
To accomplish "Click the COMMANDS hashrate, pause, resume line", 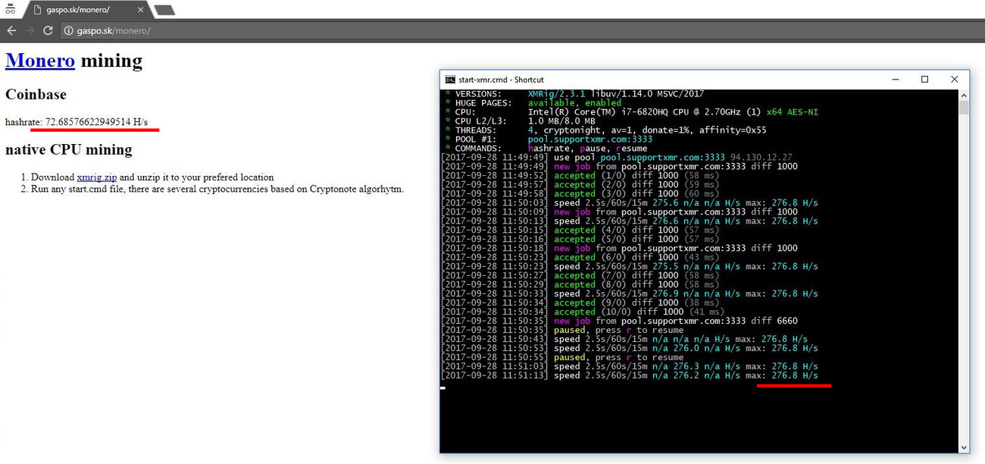I will (546, 149).
